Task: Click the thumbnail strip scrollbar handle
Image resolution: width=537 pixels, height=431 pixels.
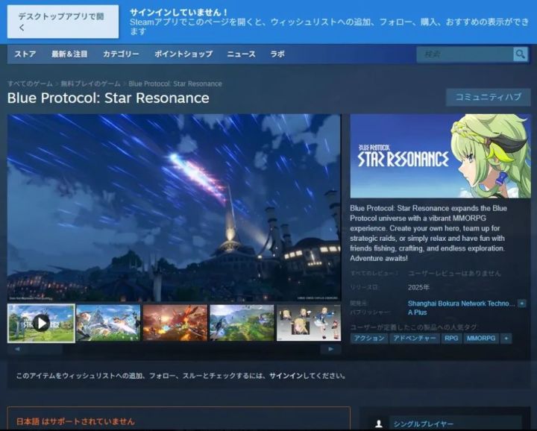Action: pos(45,349)
